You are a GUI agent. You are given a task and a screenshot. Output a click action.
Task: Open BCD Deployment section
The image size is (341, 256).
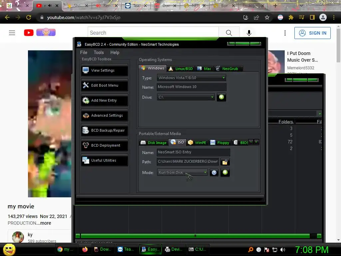pos(104,145)
